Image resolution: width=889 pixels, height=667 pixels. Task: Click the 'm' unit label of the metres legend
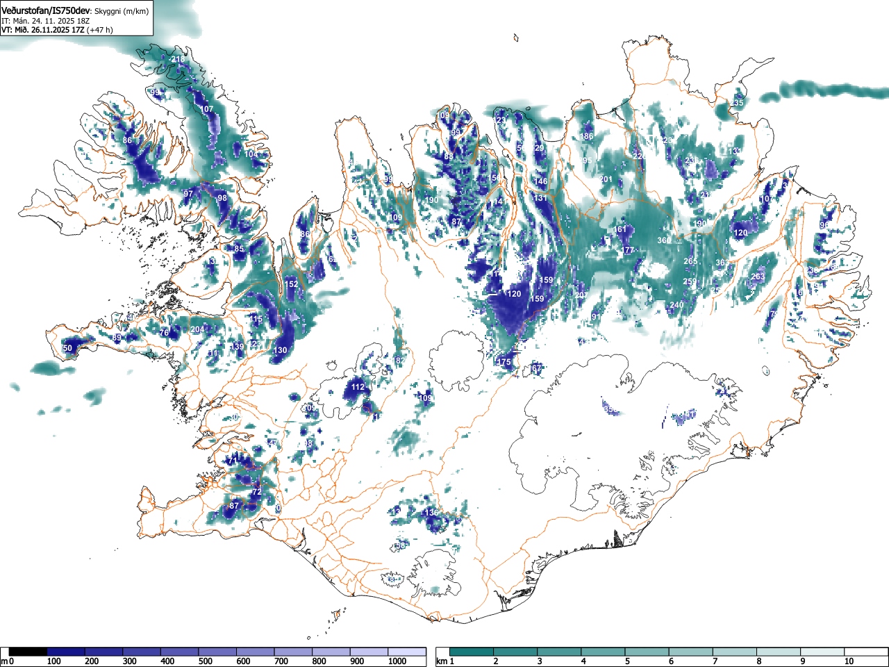(x=4, y=661)
